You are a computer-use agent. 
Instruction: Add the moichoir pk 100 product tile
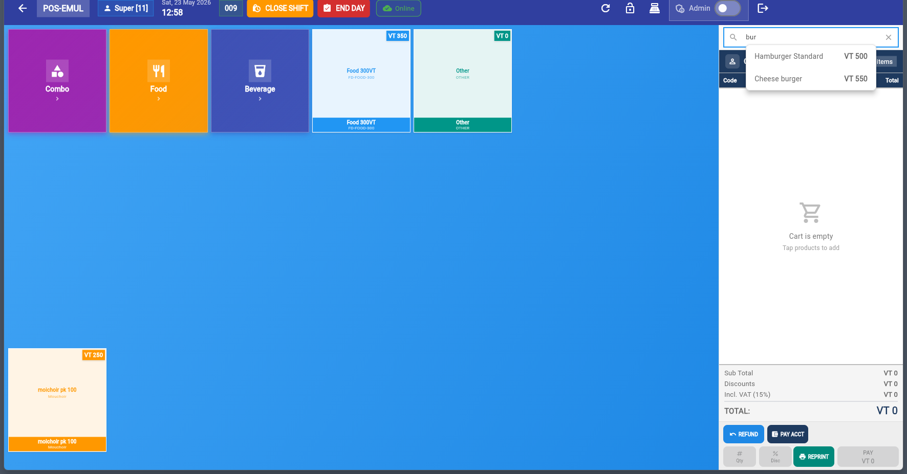pos(57,400)
